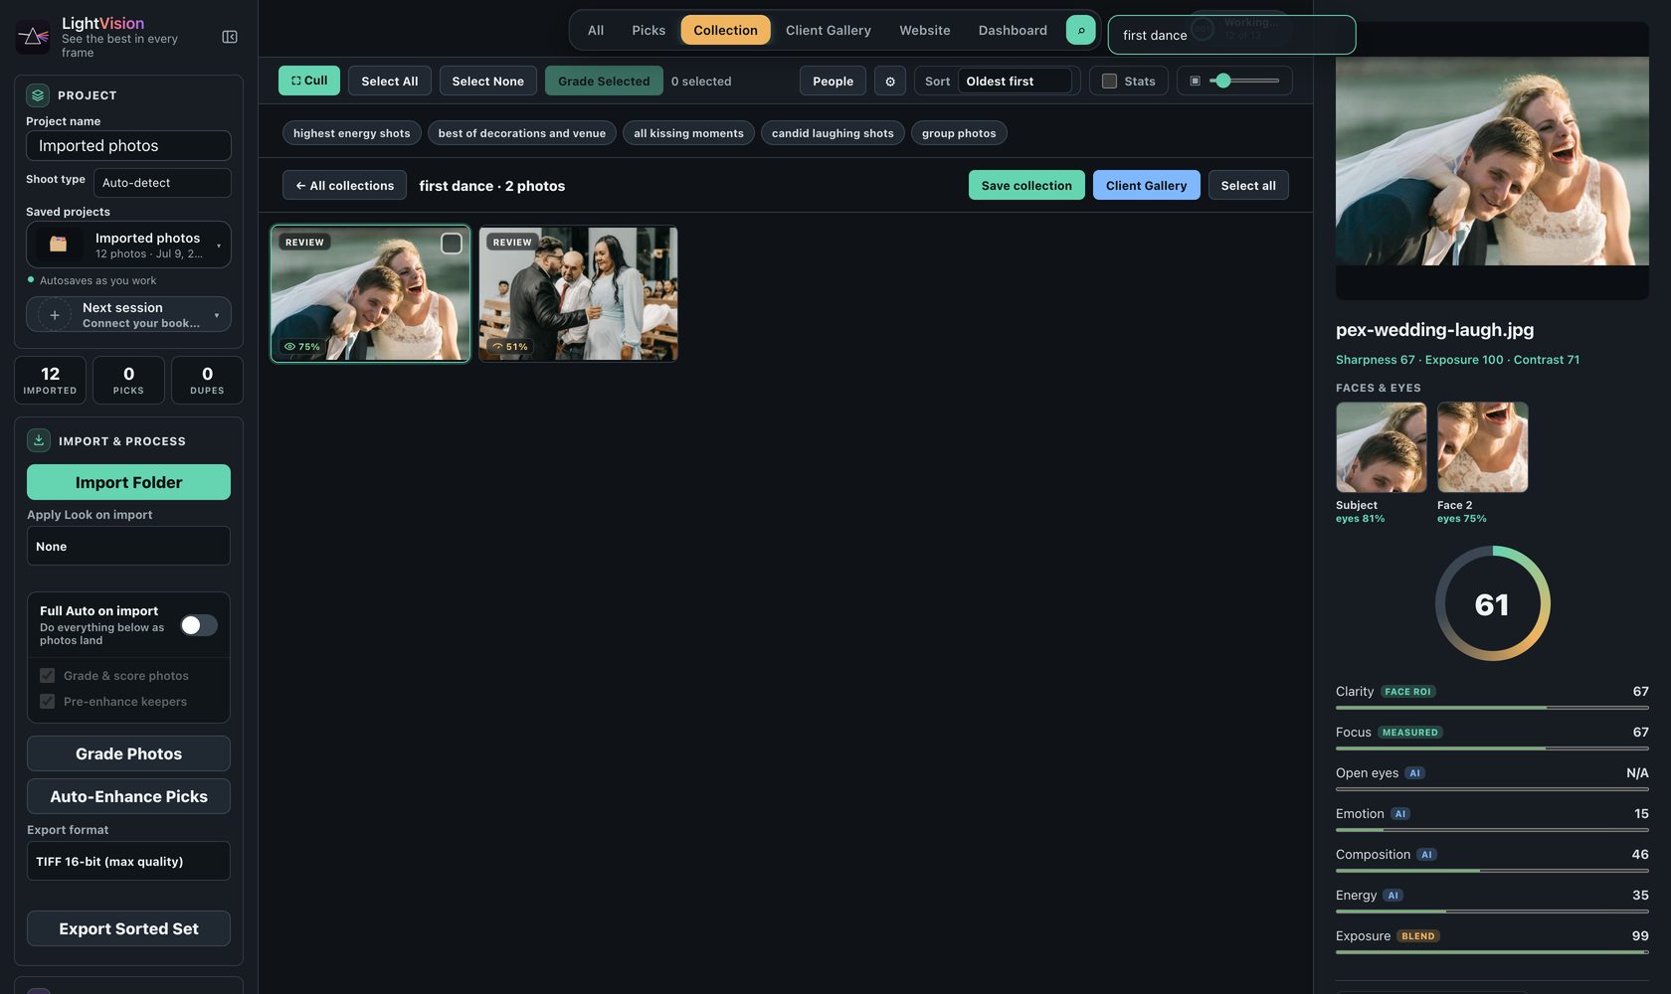Screen dimensions: 1671x994
Task: Collapse the sidebar with the panel icon
Action: 230,37
